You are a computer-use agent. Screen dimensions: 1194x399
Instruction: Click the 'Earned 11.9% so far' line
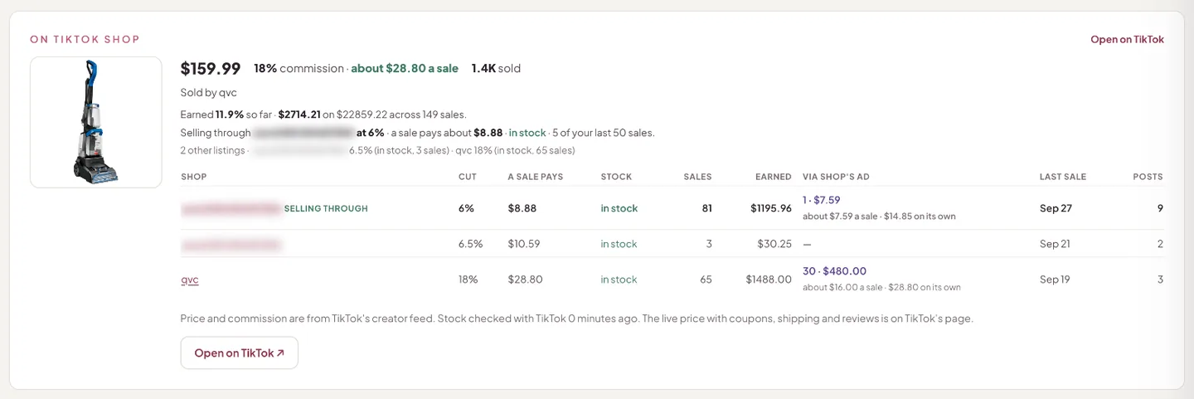pyautogui.click(x=323, y=114)
